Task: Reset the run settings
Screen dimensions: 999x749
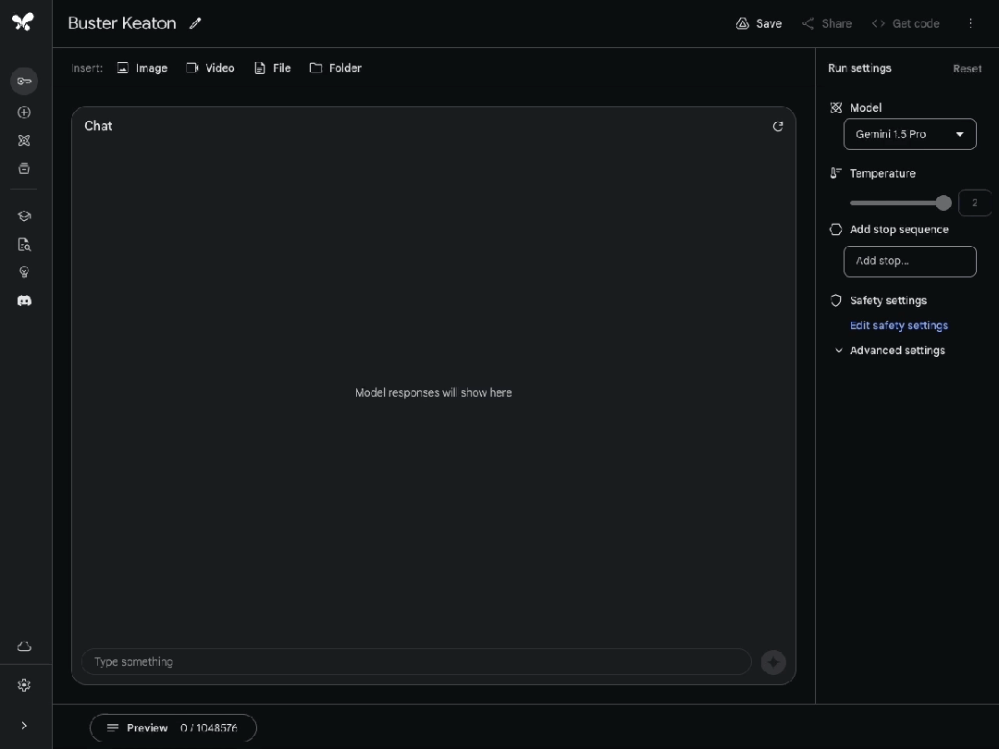Action: pos(967,68)
